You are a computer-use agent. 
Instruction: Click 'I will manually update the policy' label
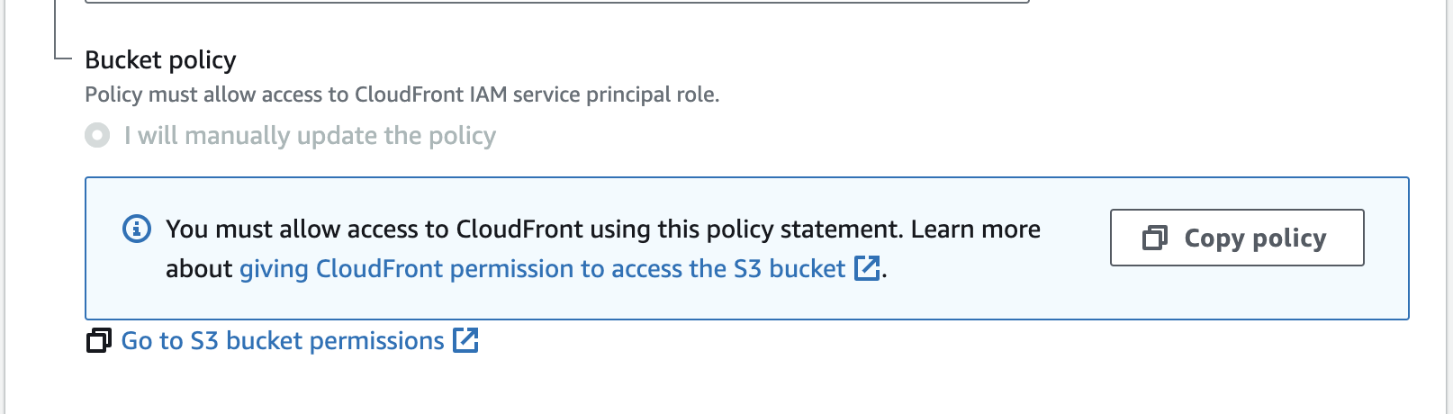coord(311,136)
